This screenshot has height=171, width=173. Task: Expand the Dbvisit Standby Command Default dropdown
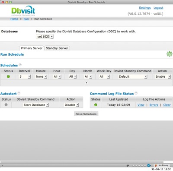click(133, 76)
